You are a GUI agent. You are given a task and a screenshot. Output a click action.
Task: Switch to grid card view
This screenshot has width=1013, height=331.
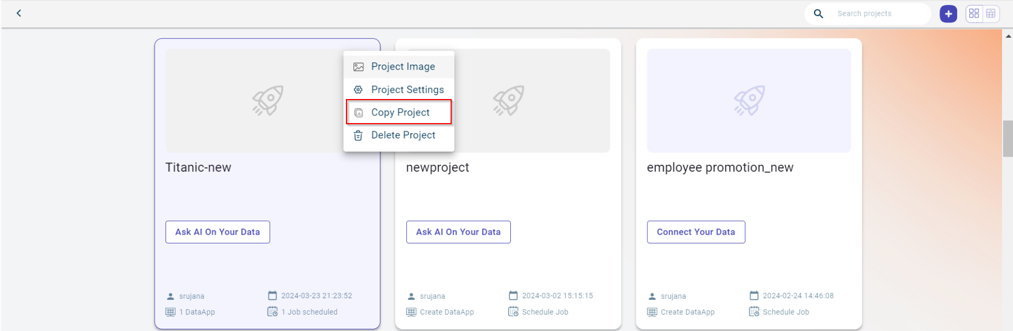pyautogui.click(x=974, y=14)
